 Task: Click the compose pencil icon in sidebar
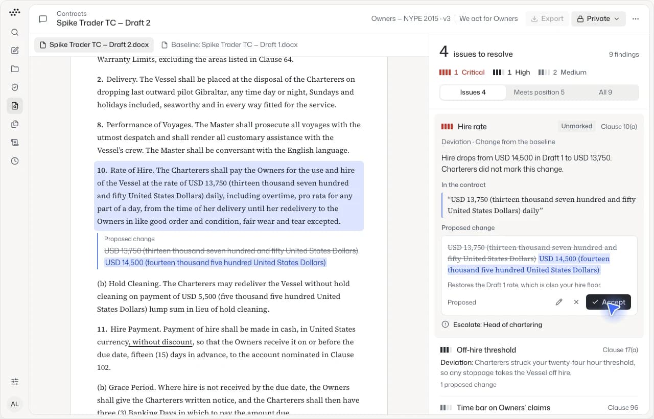point(15,51)
